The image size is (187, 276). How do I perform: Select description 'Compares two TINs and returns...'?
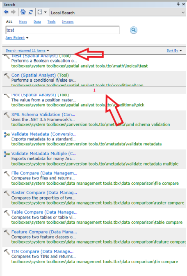pyautogui.click(x=43, y=256)
